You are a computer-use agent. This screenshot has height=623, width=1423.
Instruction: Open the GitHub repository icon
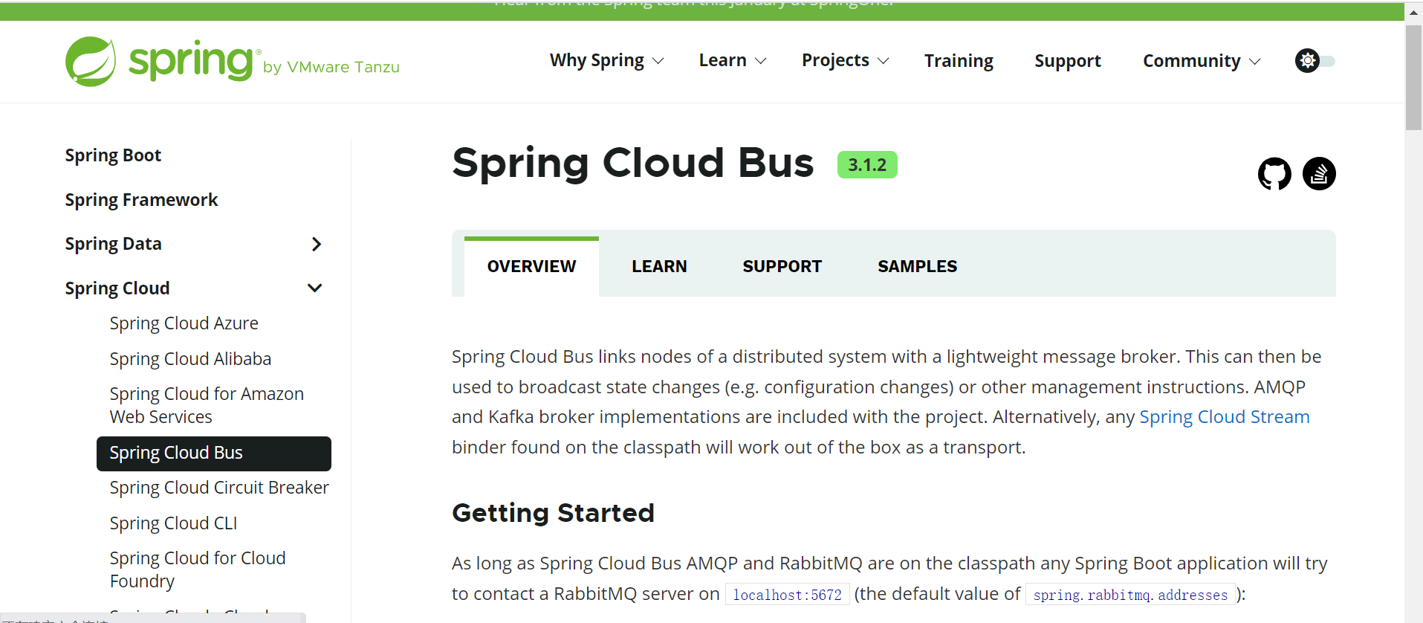click(1274, 174)
